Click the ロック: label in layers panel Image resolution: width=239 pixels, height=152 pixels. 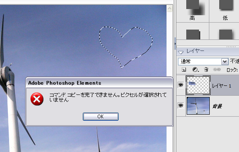tap(232, 70)
